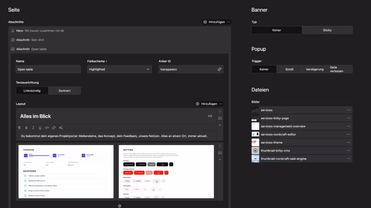Set banner type to Keiner
Image resolution: width=371 pixels, height=208 pixels.
coord(277,30)
